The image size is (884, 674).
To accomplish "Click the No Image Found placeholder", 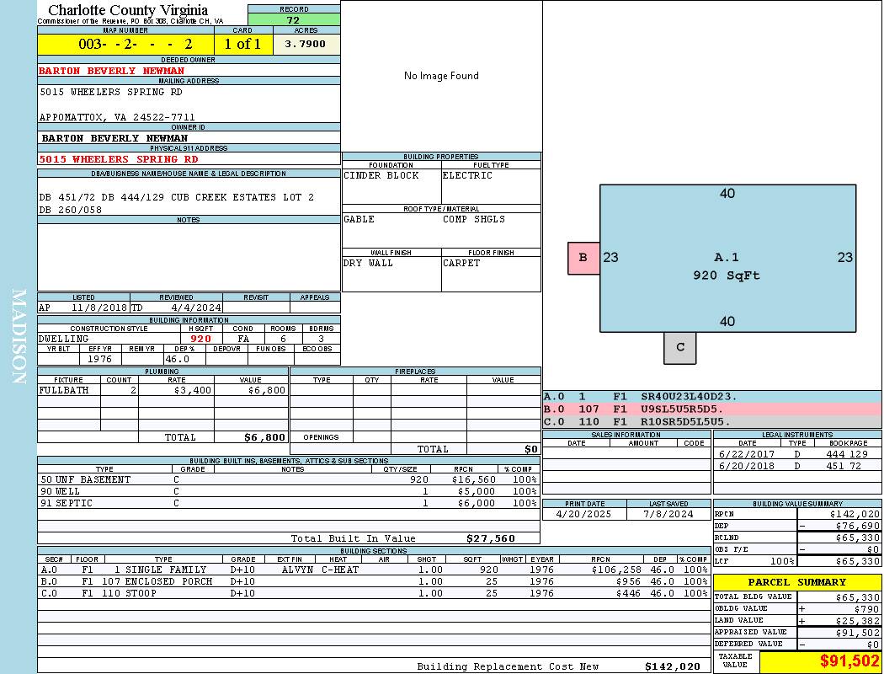I will [x=441, y=76].
